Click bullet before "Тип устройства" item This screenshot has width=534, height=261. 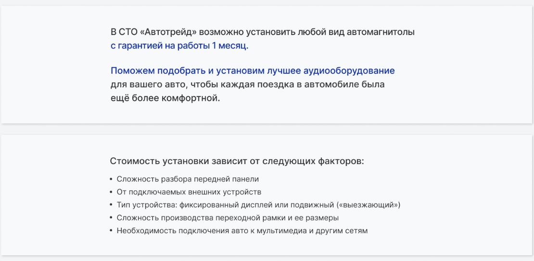point(112,205)
